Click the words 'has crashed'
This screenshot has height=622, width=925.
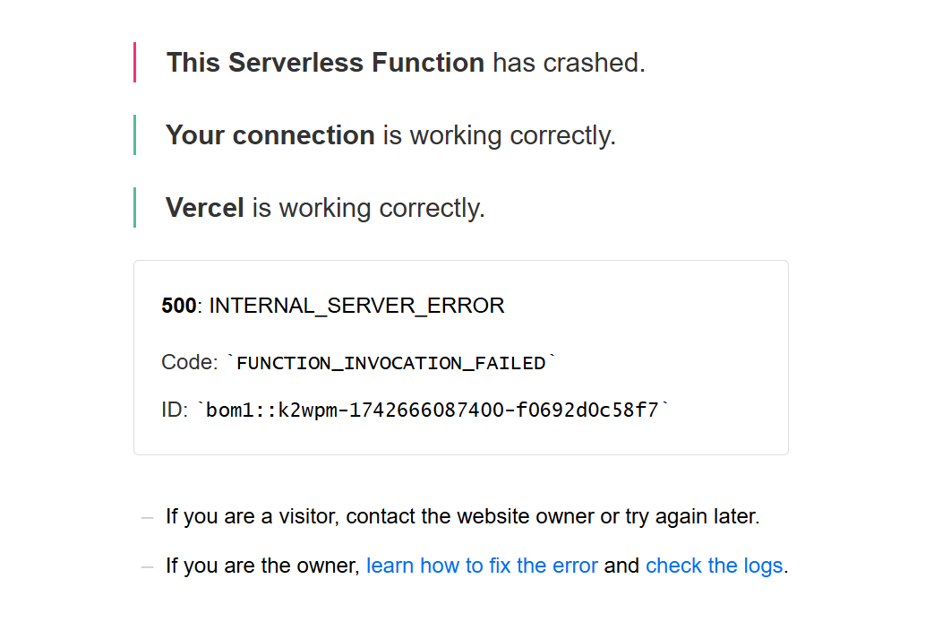point(569,63)
